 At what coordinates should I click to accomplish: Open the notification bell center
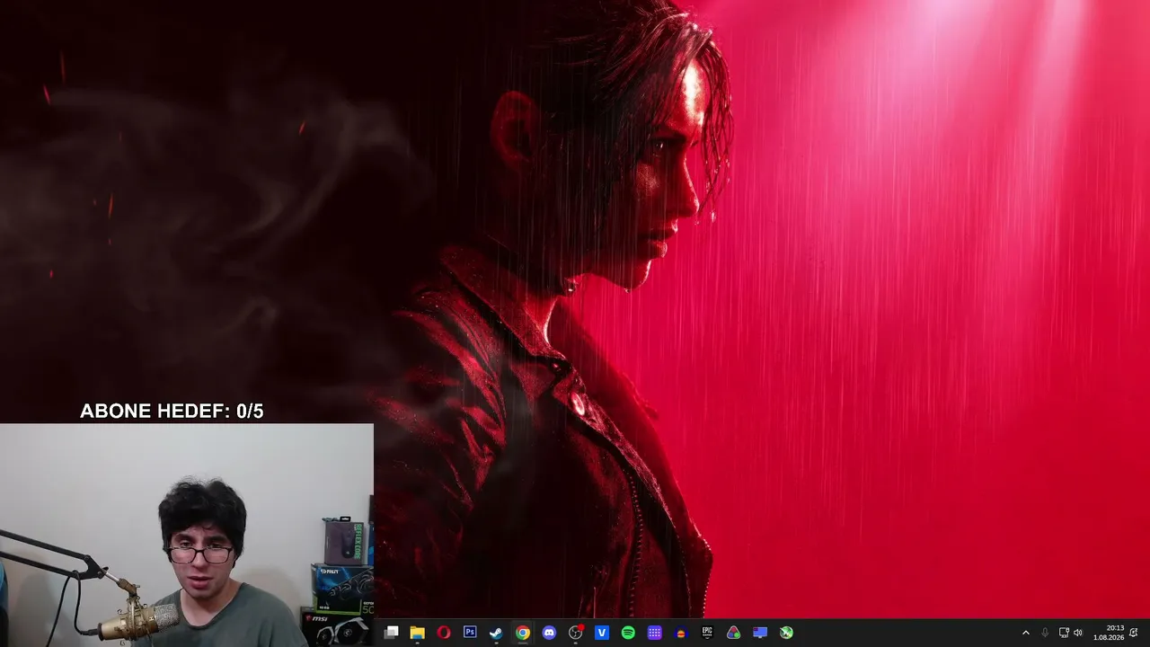point(1134,633)
